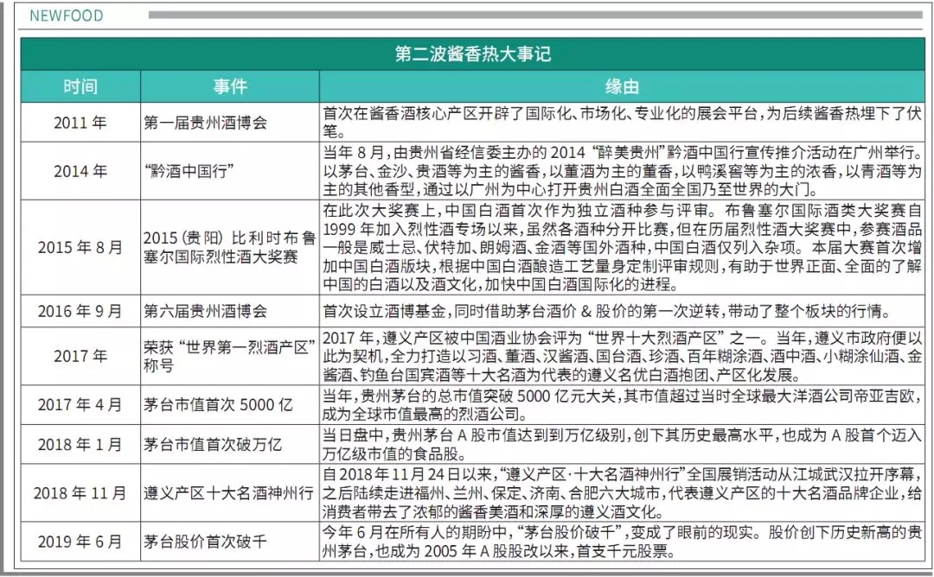Click the reason text starting 首次设立酒博基金
934x577 pixels.
608,311
